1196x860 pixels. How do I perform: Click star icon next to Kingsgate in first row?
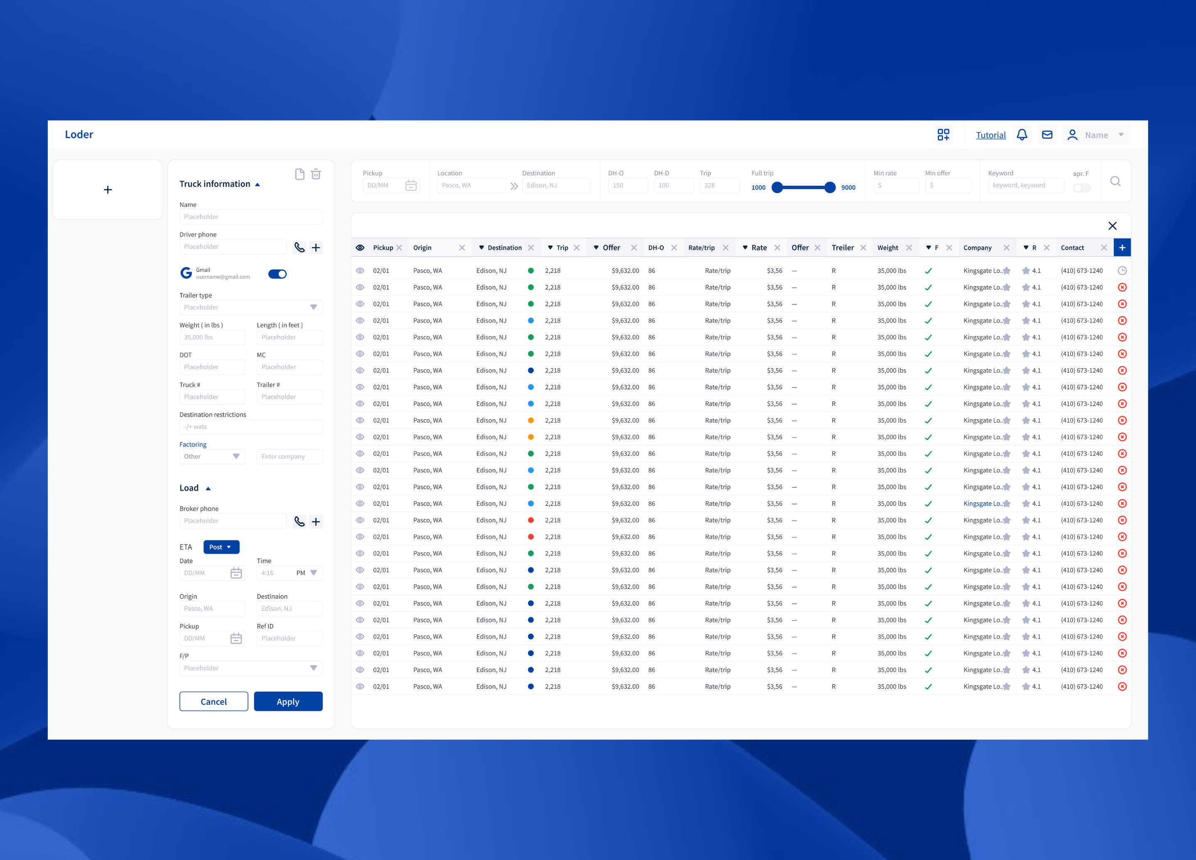(x=1007, y=270)
